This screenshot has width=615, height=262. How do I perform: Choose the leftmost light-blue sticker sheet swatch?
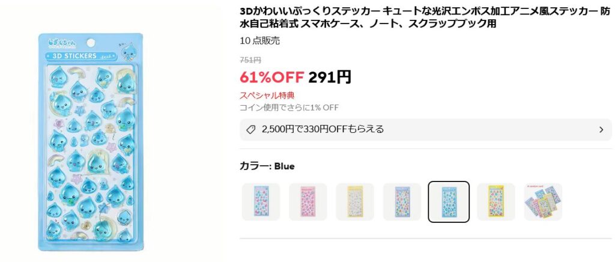pos(261,202)
